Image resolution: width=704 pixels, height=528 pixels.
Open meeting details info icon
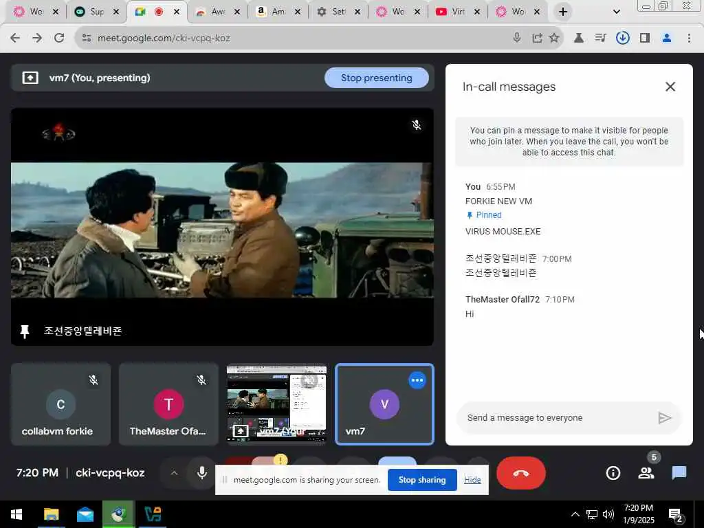[613, 473]
